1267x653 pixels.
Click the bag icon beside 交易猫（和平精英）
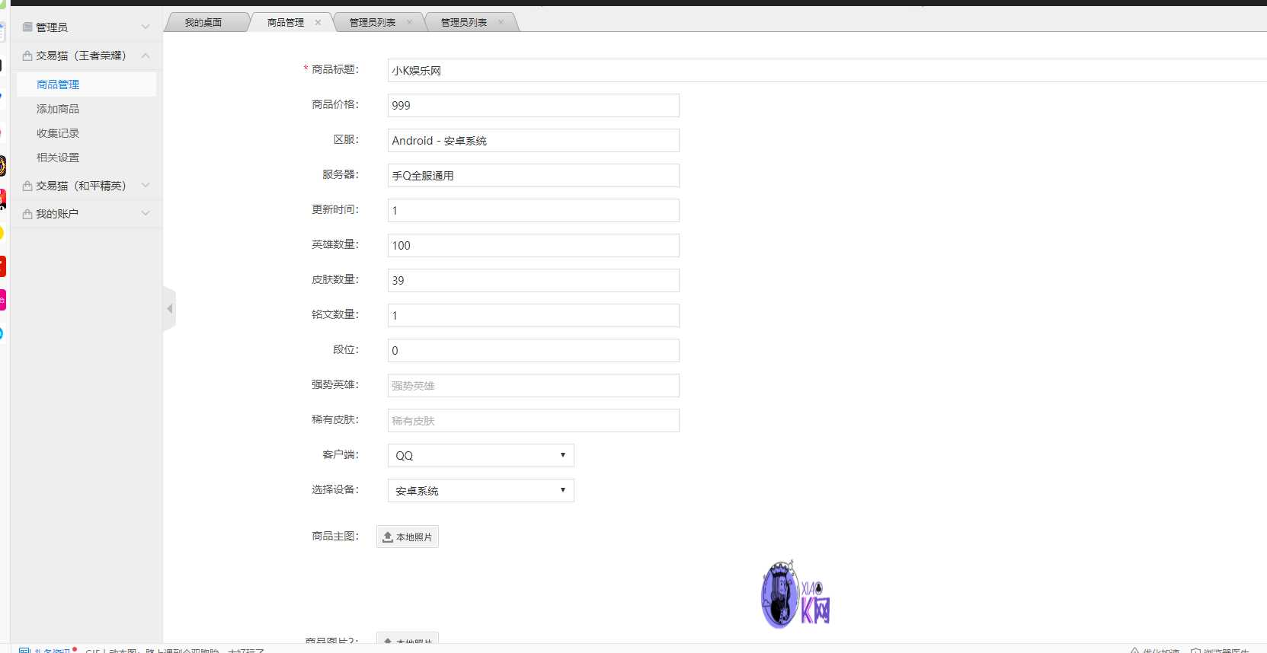(x=27, y=186)
